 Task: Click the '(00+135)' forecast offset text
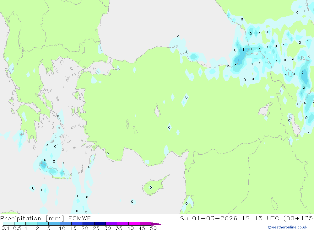coord(299,218)
